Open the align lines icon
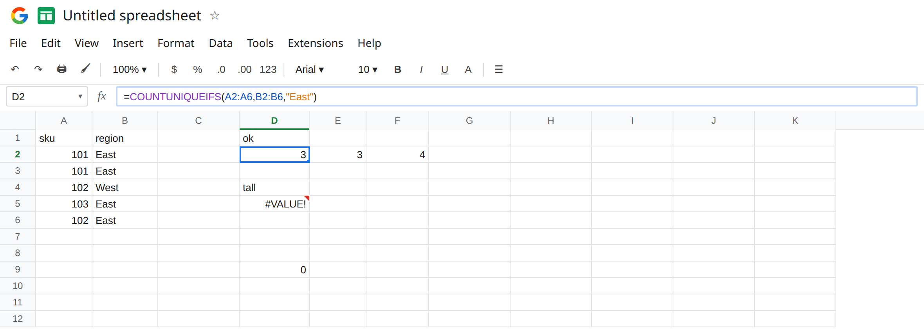 click(498, 69)
